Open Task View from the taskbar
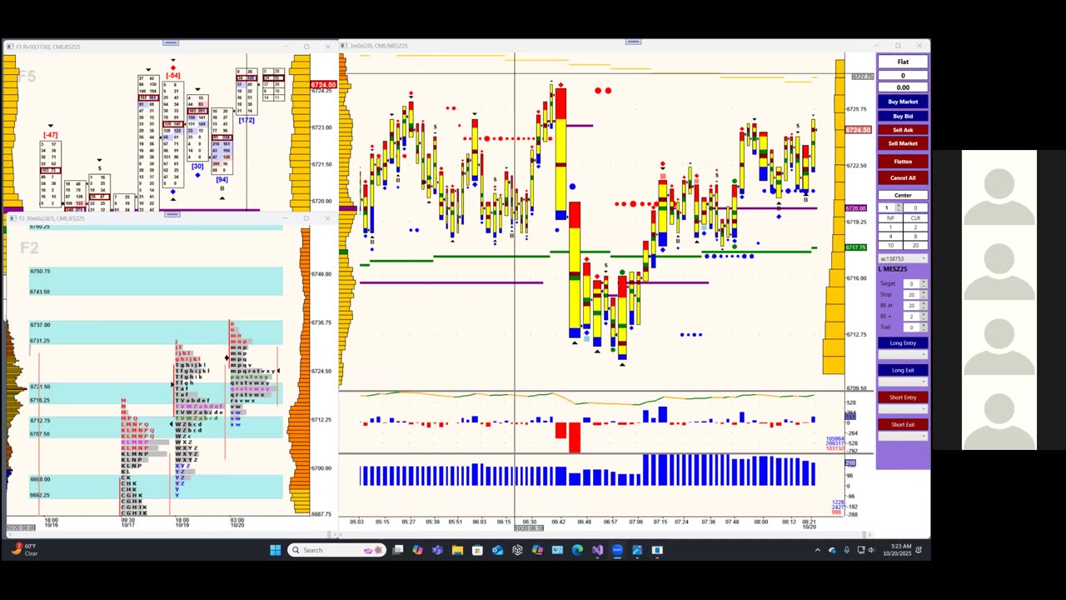 tap(398, 550)
